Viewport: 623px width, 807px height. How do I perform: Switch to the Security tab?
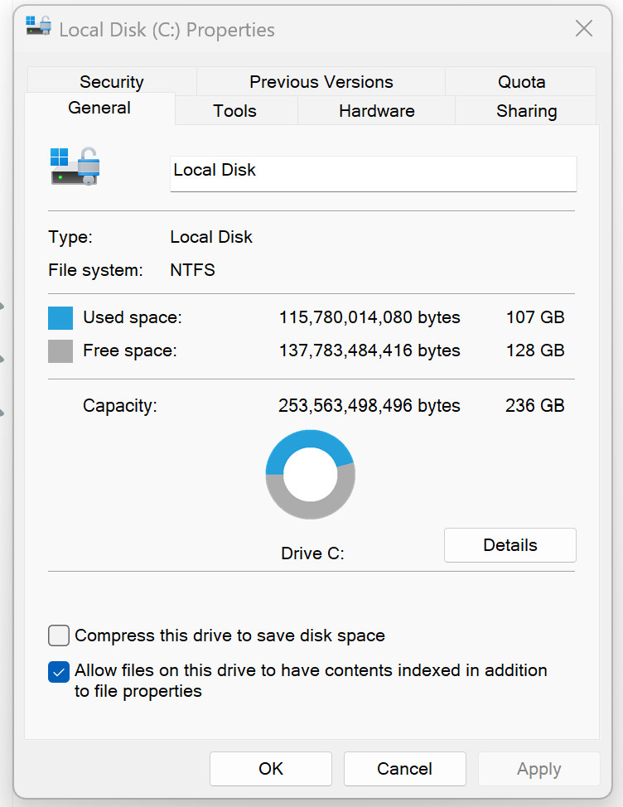tap(112, 82)
